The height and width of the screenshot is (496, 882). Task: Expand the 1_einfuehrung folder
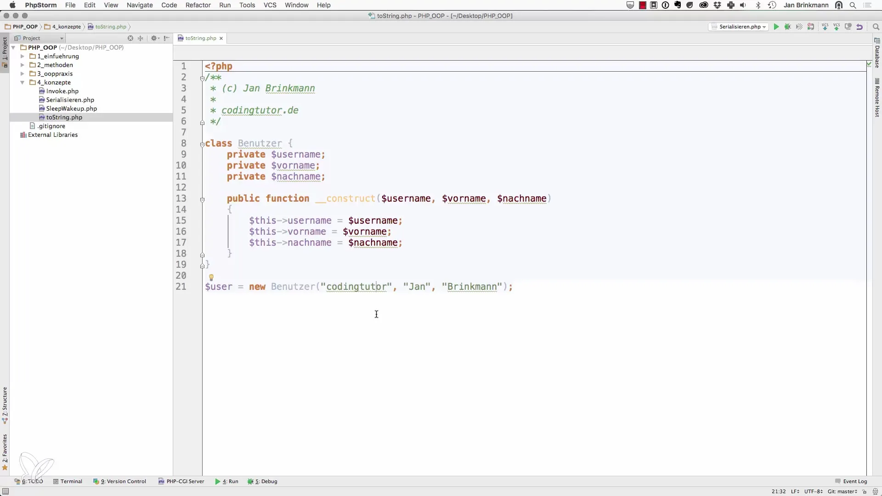[x=22, y=56]
